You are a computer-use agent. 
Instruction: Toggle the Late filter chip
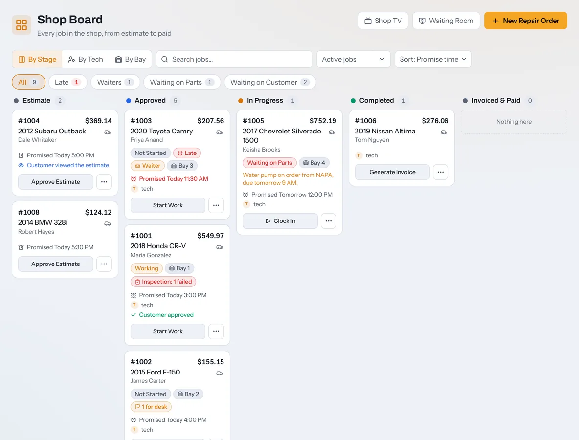(x=67, y=82)
